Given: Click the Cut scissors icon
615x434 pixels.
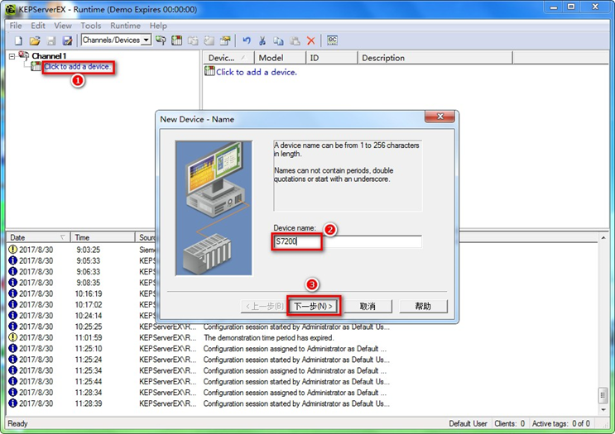Looking at the screenshot, I should coord(262,41).
